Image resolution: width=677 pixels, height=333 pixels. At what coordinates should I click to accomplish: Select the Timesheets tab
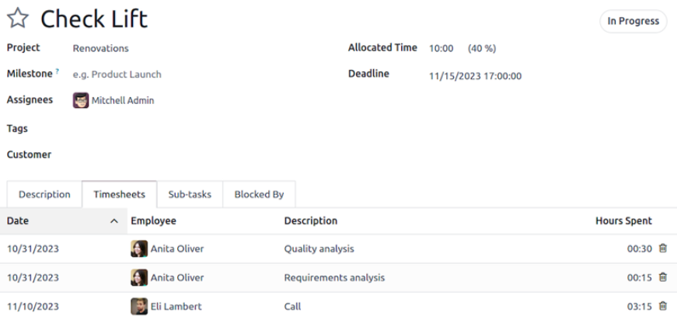click(x=119, y=194)
